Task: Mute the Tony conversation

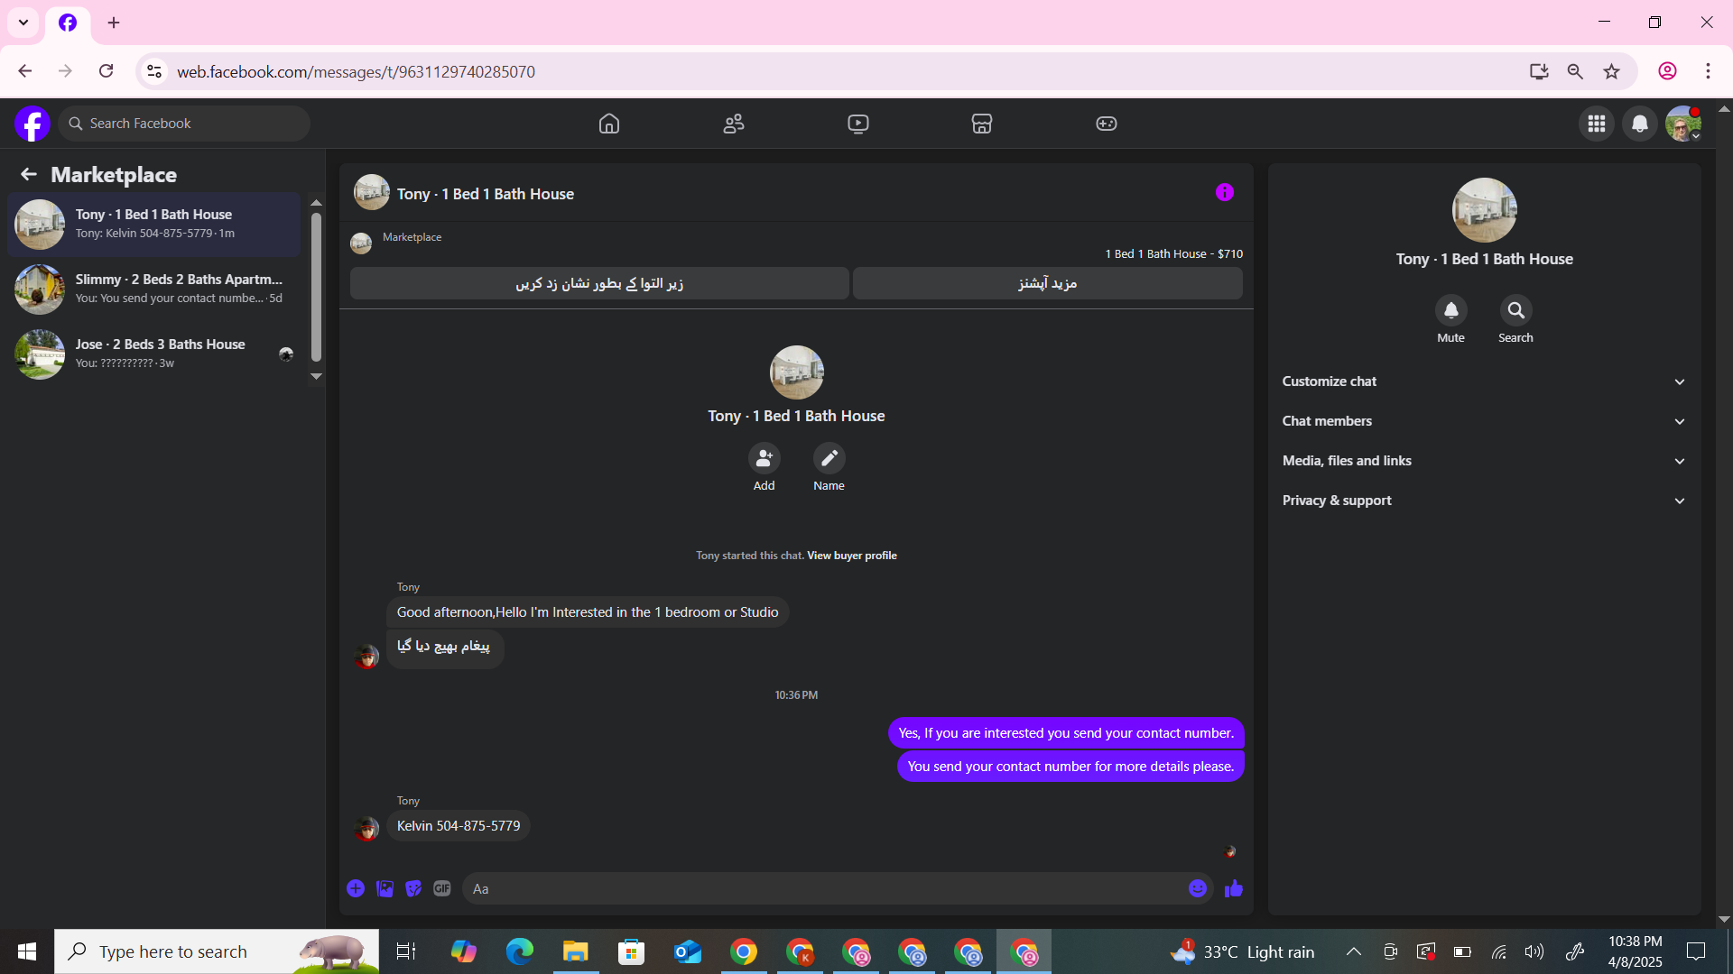Action: (1450, 311)
